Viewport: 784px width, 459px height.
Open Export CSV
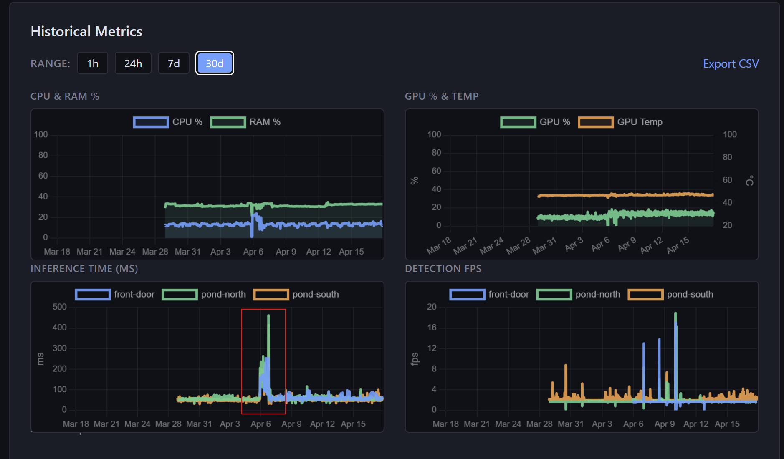pos(731,63)
